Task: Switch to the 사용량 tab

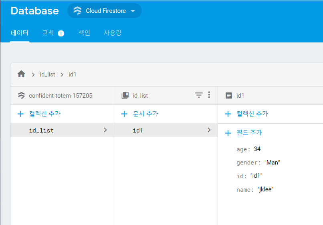Action: pyautogui.click(x=113, y=33)
